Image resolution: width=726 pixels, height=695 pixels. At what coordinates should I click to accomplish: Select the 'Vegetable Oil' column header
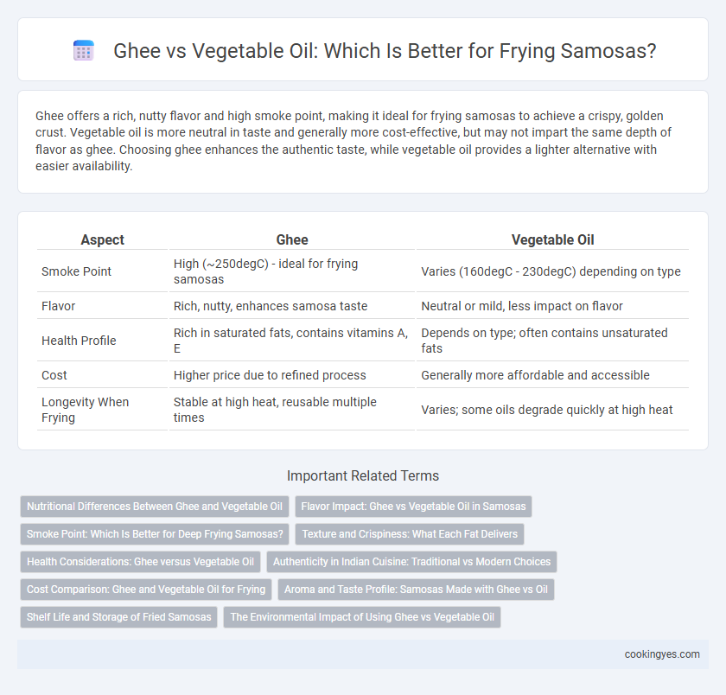coord(552,239)
